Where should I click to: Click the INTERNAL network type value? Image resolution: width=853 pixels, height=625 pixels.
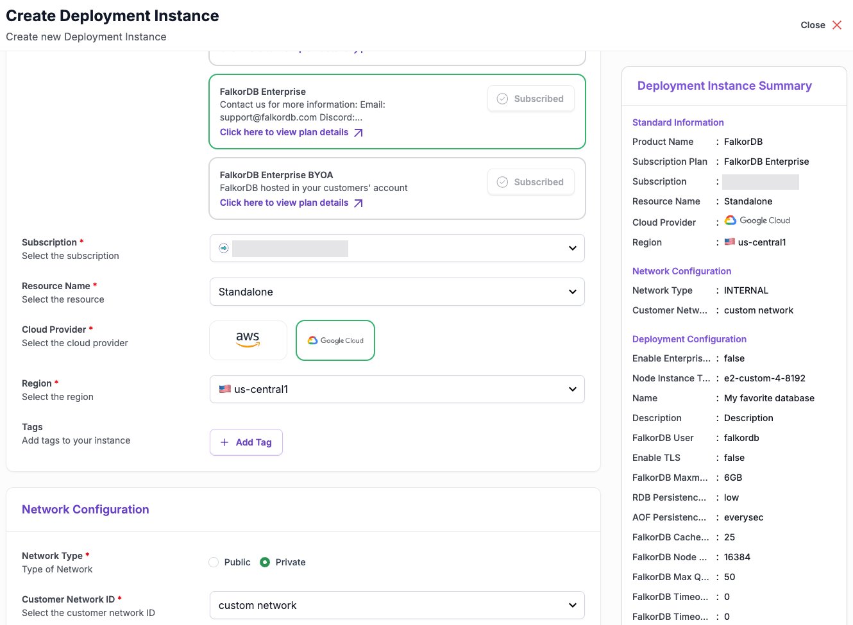(746, 290)
